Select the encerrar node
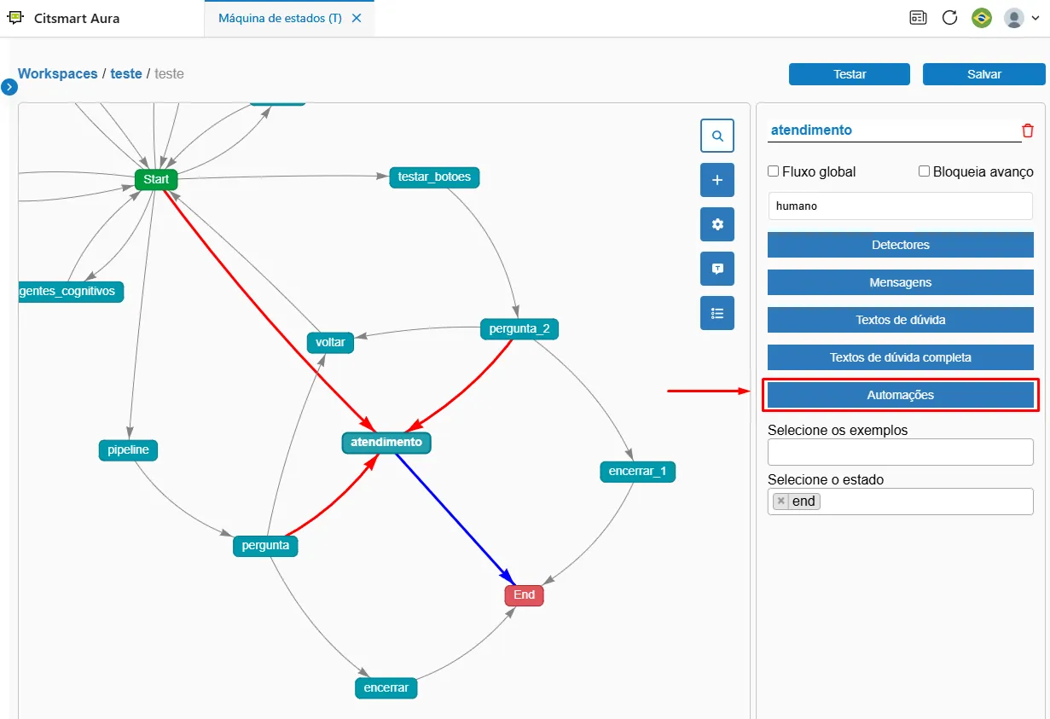The width and height of the screenshot is (1050, 719). coord(386,687)
